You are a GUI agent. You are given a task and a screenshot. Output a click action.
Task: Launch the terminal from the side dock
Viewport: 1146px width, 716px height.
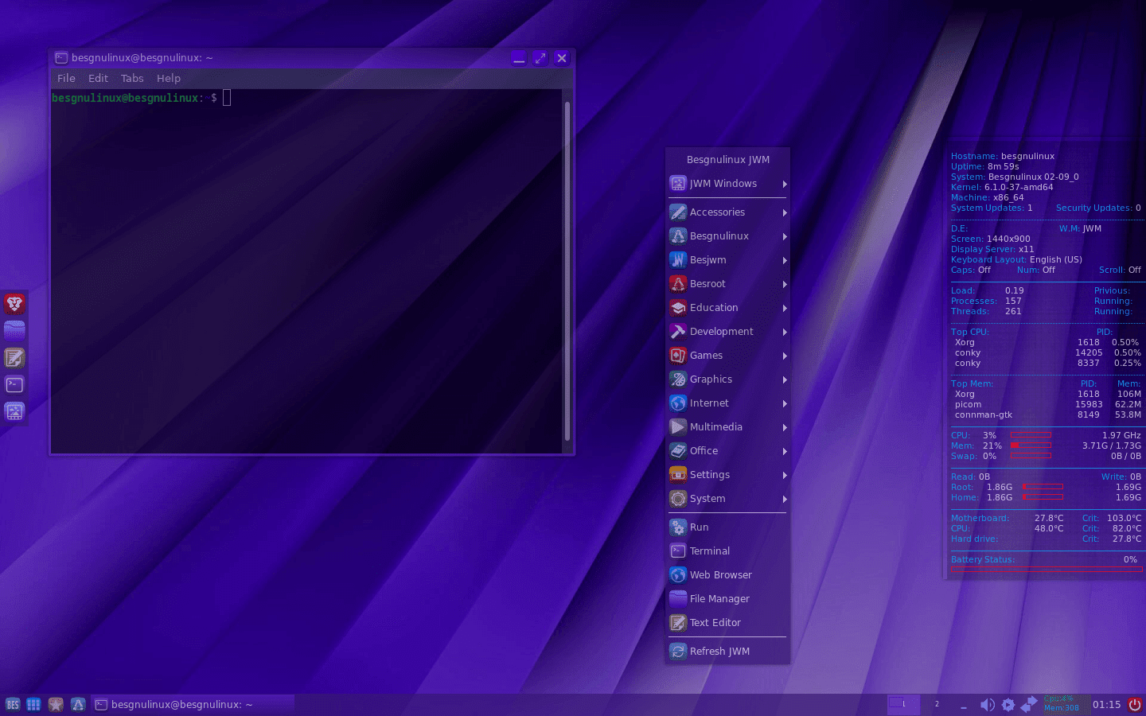(x=14, y=384)
